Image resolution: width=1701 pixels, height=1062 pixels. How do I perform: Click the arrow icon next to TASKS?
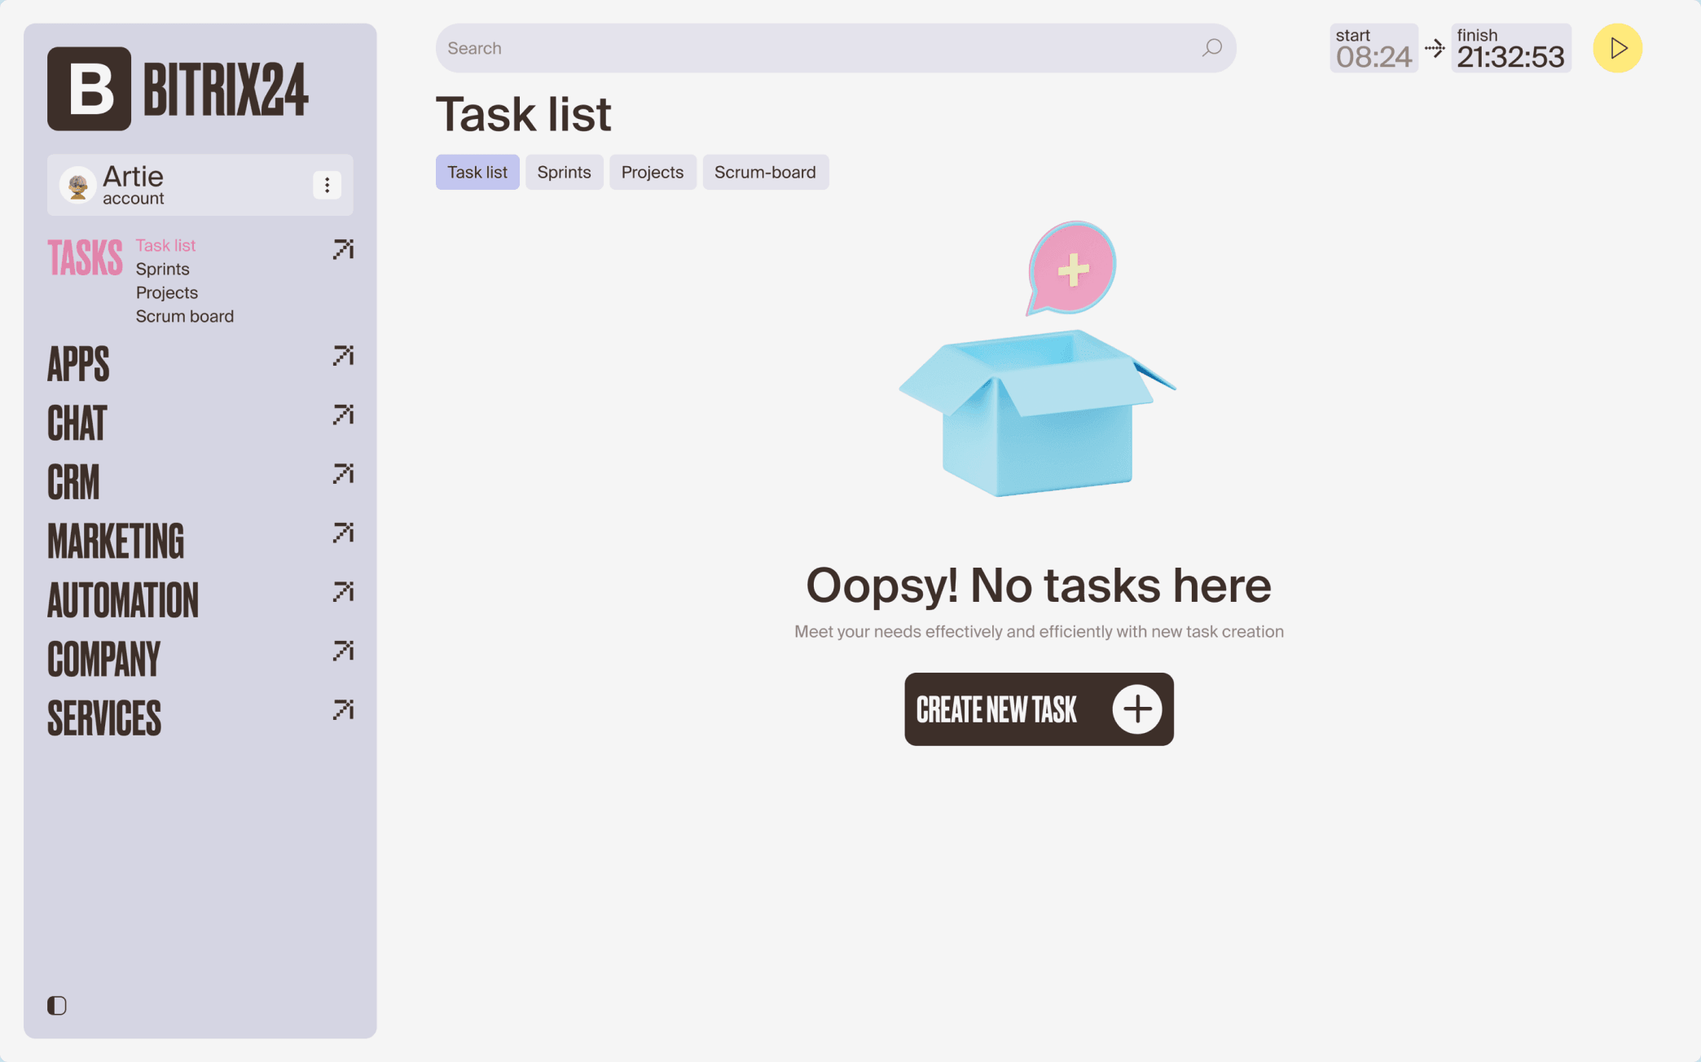click(x=343, y=249)
